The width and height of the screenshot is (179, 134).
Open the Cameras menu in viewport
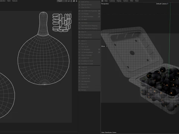pos(112,1)
